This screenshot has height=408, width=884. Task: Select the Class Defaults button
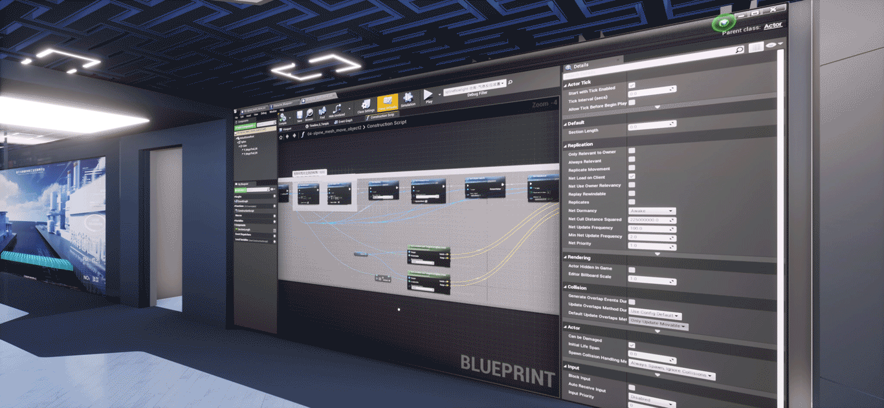coord(387,103)
